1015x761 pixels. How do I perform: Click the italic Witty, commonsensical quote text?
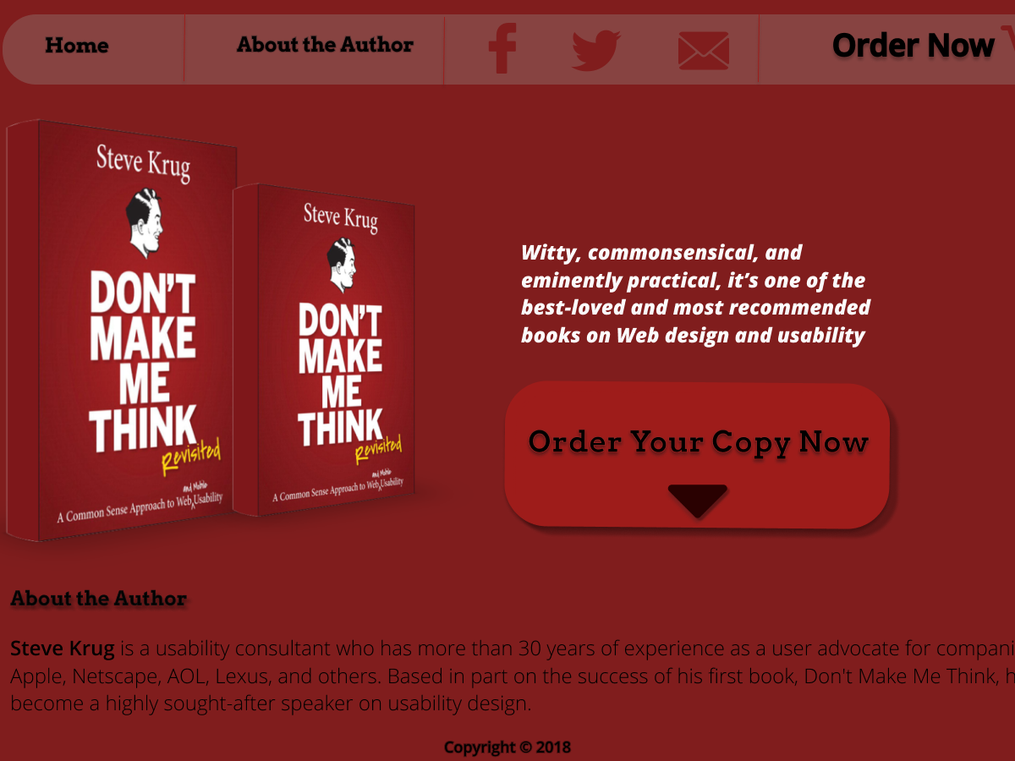pyautogui.click(x=695, y=293)
